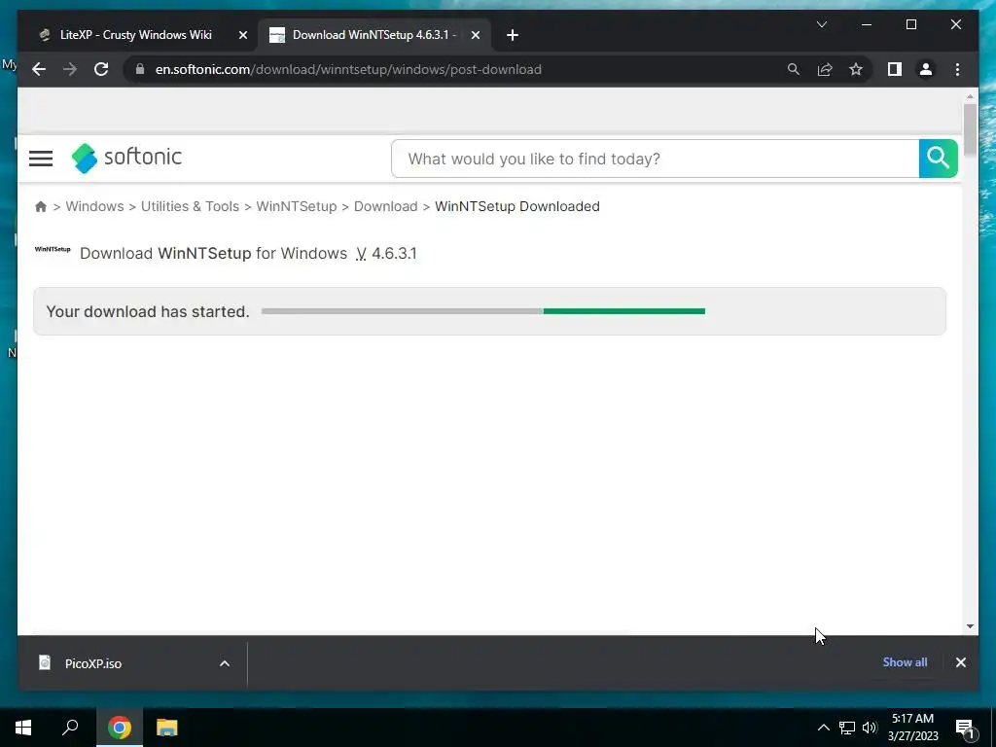Click Chrome in the taskbar
Screen dimensions: 996x747
click(x=119, y=728)
